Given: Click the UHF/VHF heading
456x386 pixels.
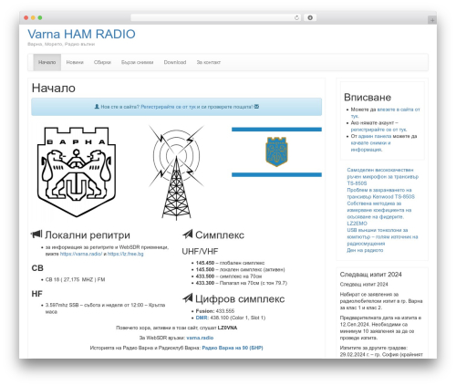Looking at the screenshot, I should 200,251.
